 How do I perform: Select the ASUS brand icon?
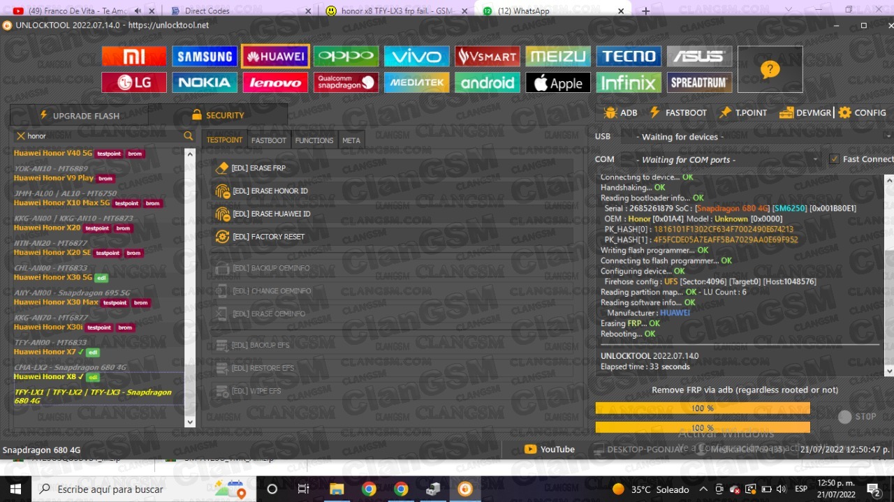tap(700, 57)
